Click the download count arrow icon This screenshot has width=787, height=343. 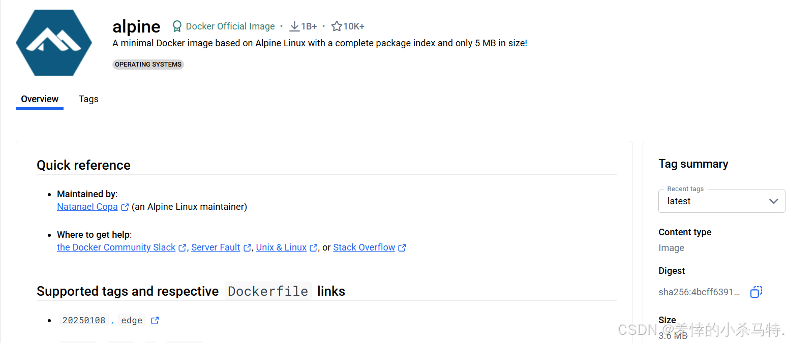(294, 26)
